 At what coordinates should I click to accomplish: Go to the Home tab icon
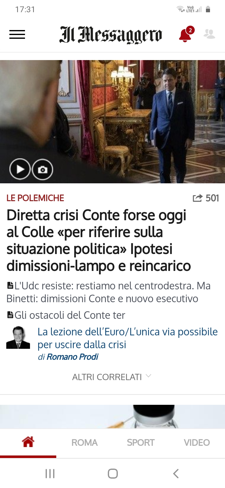click(28, 442)
